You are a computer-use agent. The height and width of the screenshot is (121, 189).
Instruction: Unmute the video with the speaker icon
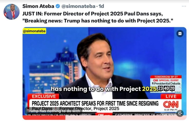coord(180,113)
